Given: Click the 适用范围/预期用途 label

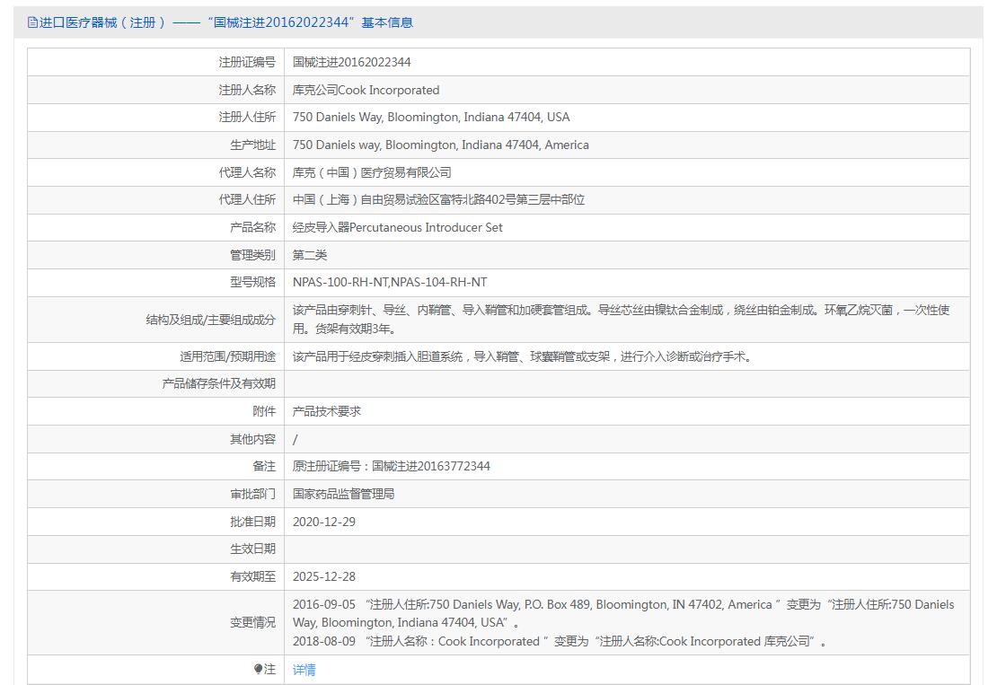Looking at the screenshot, I should [227, 356].
